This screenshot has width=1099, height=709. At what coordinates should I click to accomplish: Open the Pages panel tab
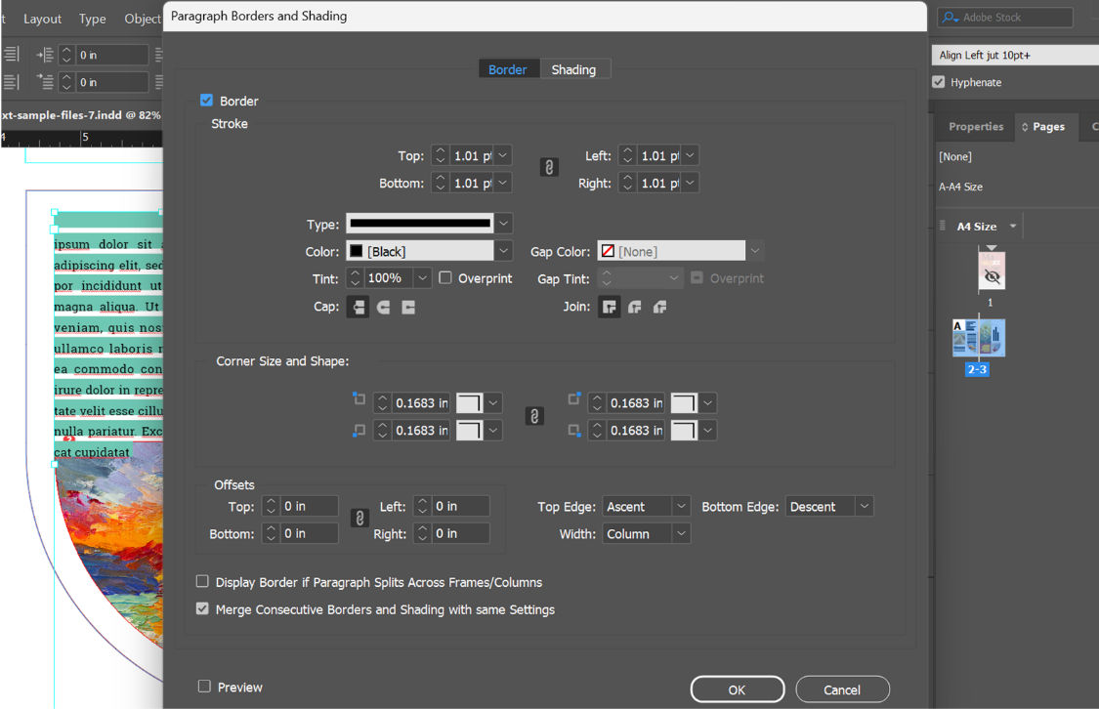coord(1048,127)
